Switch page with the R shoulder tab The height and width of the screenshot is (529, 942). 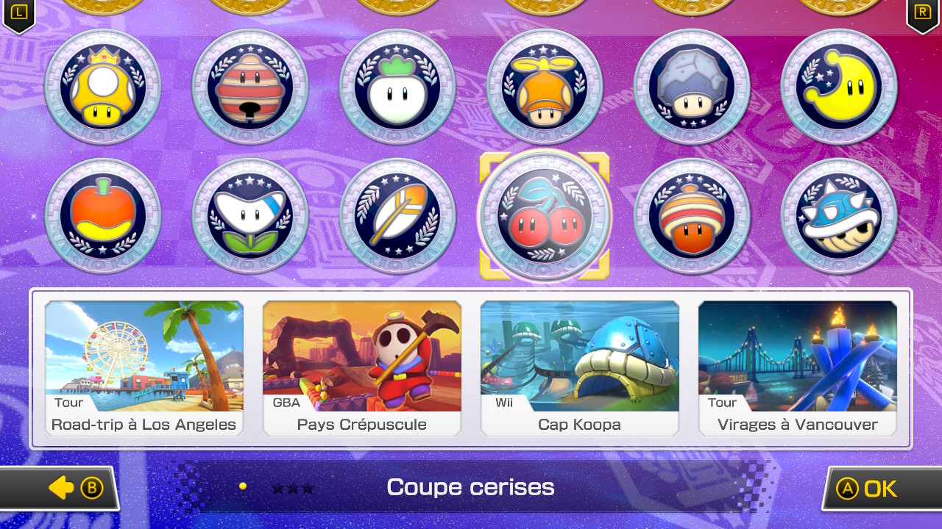coord(922,15)
